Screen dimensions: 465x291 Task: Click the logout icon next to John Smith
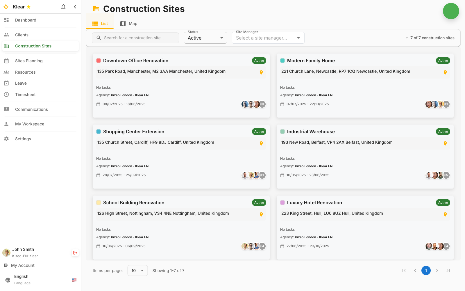click(x=75, y=253)
